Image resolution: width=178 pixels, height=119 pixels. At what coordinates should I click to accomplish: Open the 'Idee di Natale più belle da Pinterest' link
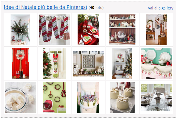45,7
